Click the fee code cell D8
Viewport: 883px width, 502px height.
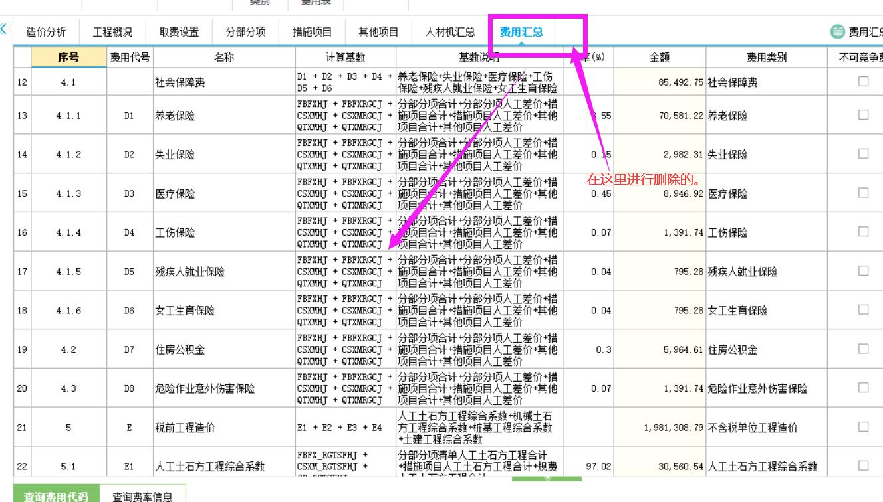(130, 389)
